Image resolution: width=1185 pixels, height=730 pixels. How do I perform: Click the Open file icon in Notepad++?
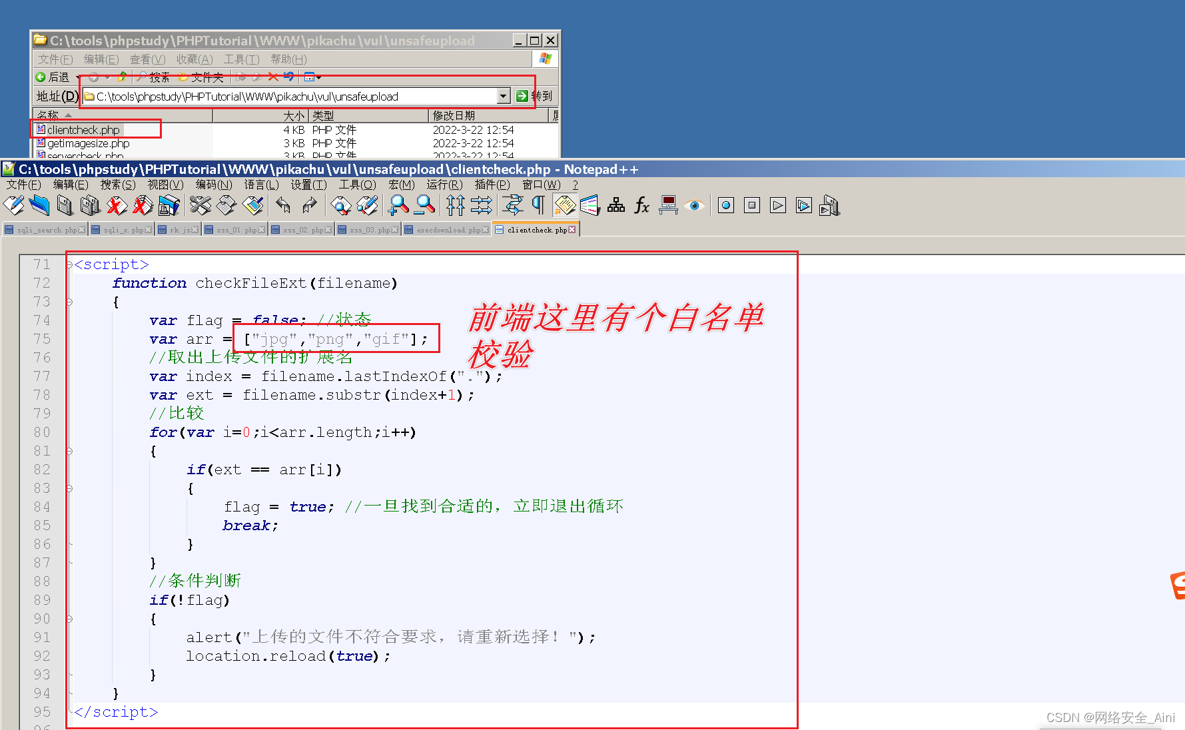pos(39,205)
